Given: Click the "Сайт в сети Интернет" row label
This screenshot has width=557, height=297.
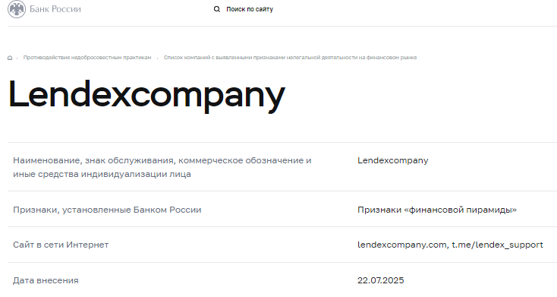Looking at the screenshot, I should pos(61,245).
